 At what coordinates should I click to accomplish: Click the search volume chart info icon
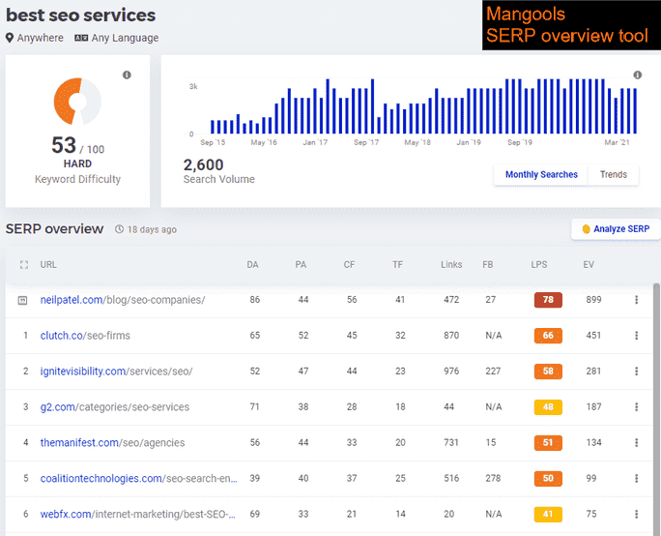click(x=637, y=74)
